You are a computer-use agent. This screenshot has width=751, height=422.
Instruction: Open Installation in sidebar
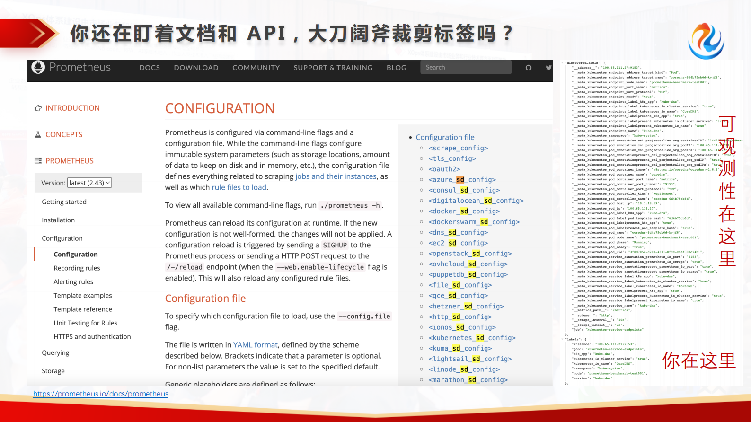coord(58,220)
